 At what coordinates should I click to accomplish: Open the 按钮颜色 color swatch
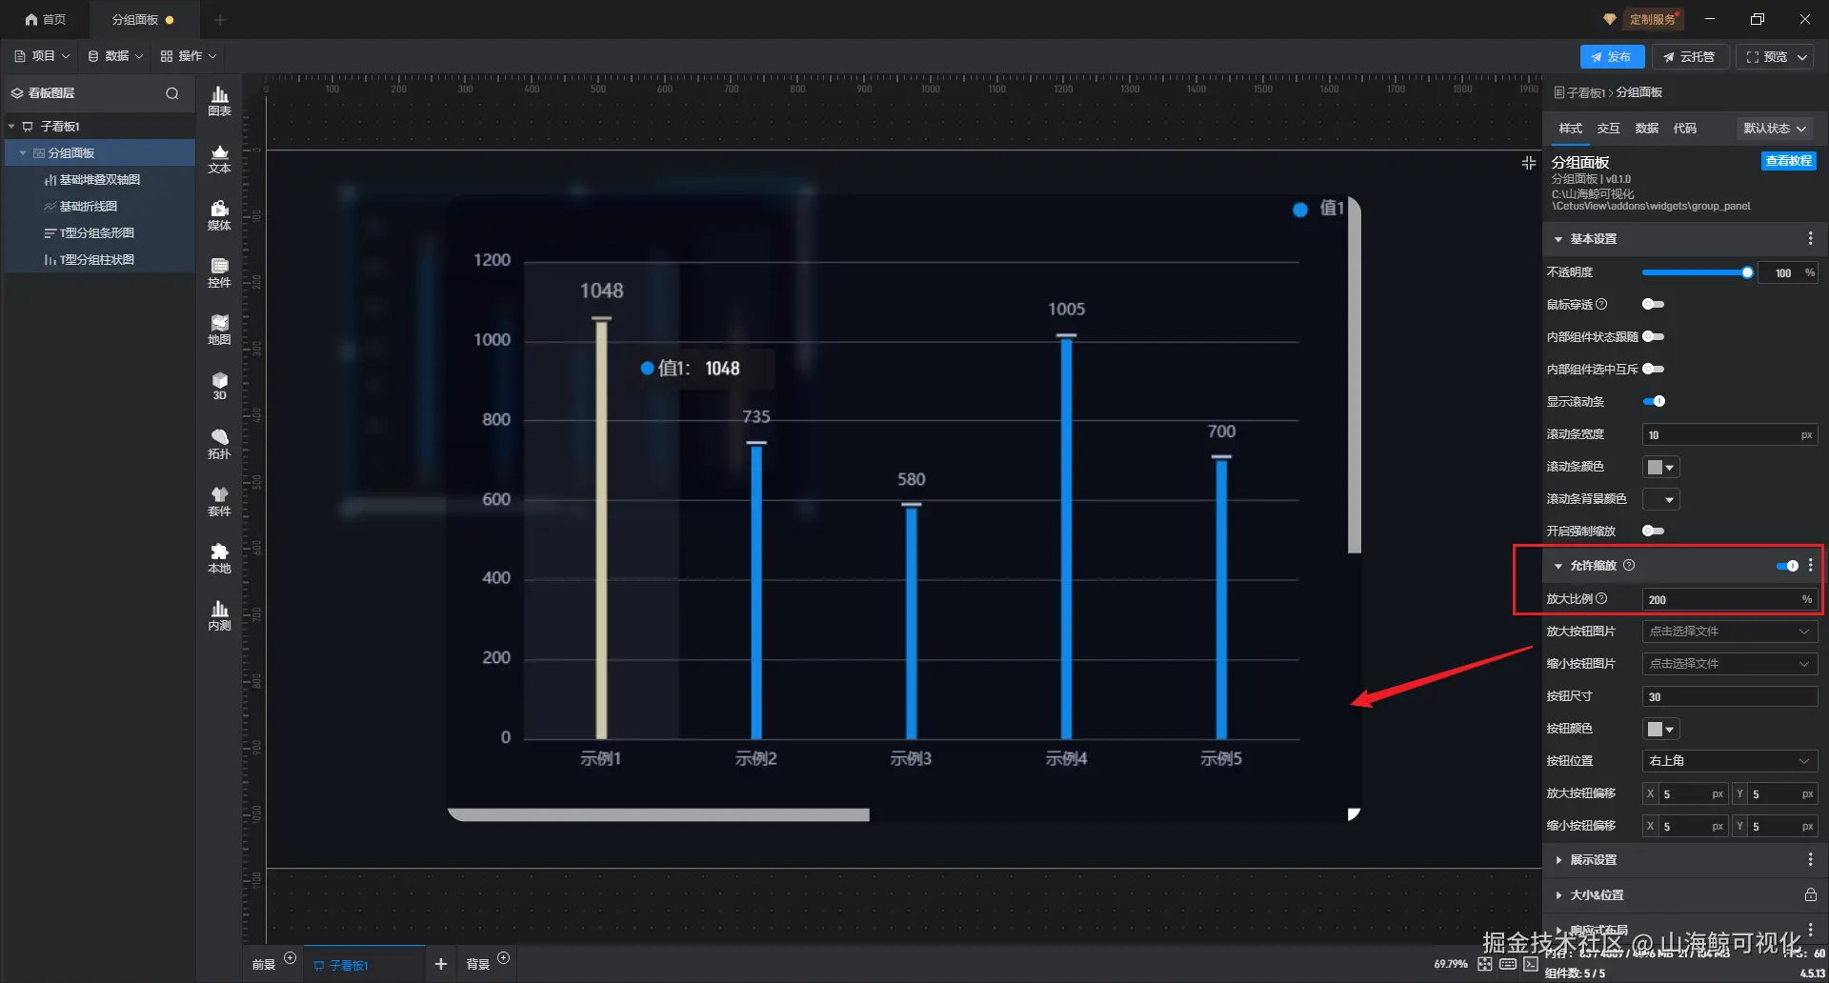(1660, 729)
